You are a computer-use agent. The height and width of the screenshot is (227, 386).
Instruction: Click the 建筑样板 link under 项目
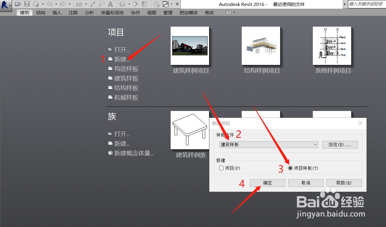(126, 78)
